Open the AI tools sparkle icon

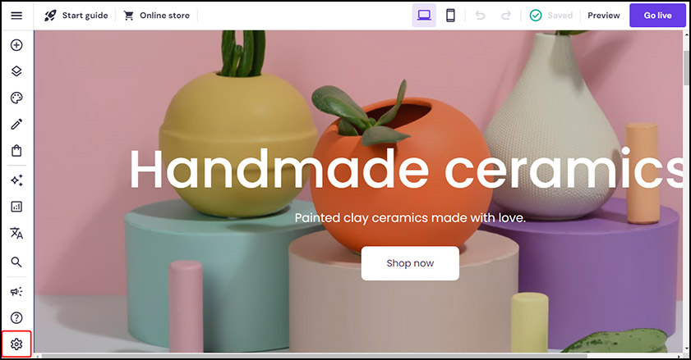click(16, 180)
